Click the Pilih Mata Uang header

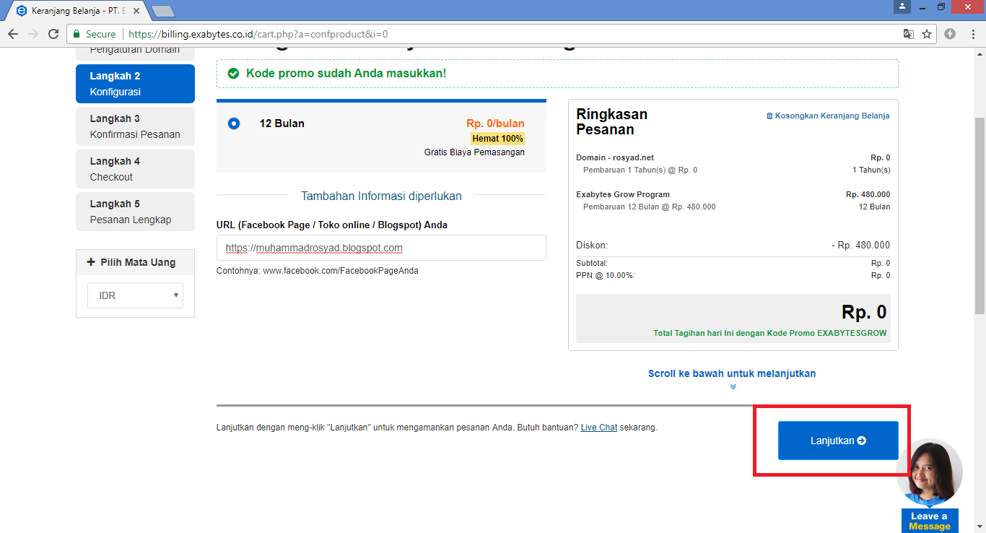click(135, 262)
